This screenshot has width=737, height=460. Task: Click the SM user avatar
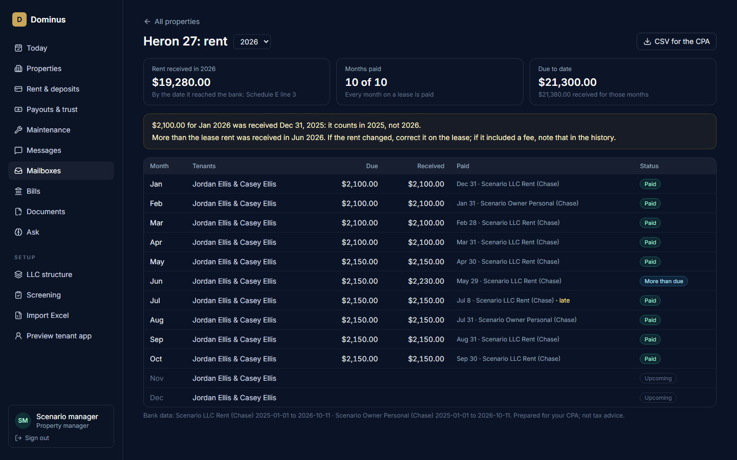point(23,421)
